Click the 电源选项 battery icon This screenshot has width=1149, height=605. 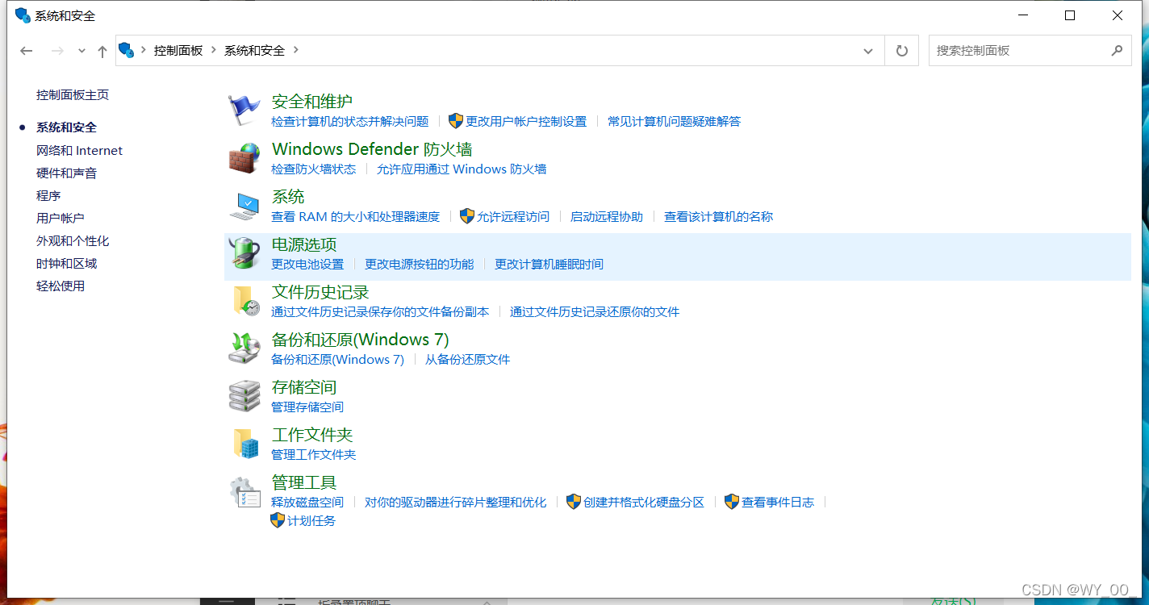[x=244, y=252]
